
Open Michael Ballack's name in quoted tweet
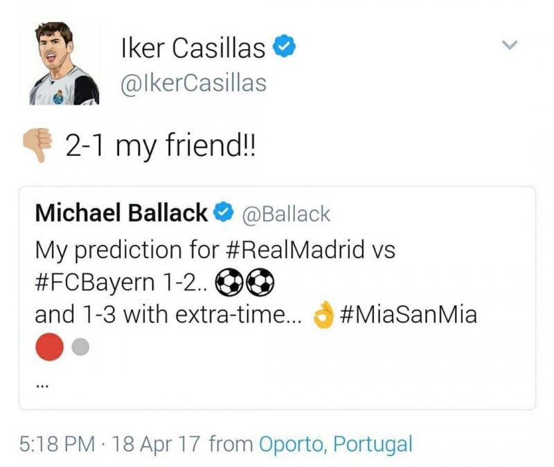(120, 214)
